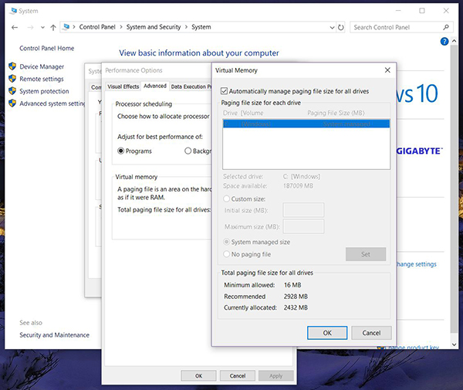Screen dimensions: 463x390
Task: Select Programs radio button
Action: coord(121,151)
